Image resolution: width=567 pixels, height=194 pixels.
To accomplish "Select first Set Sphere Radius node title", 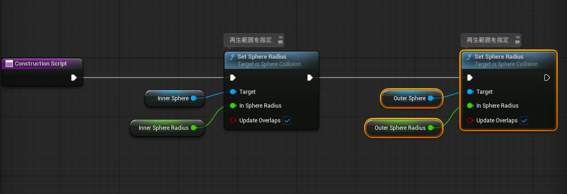I will click(x=262, y=57).
